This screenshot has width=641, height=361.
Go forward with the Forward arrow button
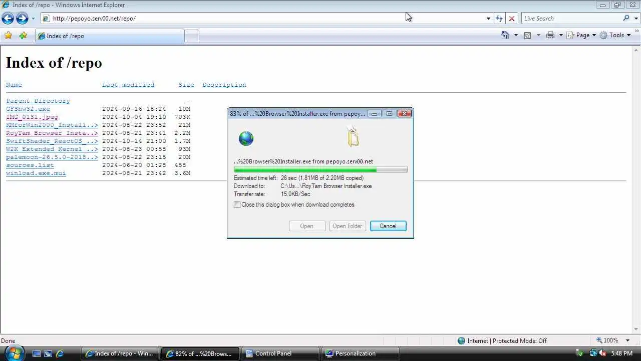pos(22,19)
